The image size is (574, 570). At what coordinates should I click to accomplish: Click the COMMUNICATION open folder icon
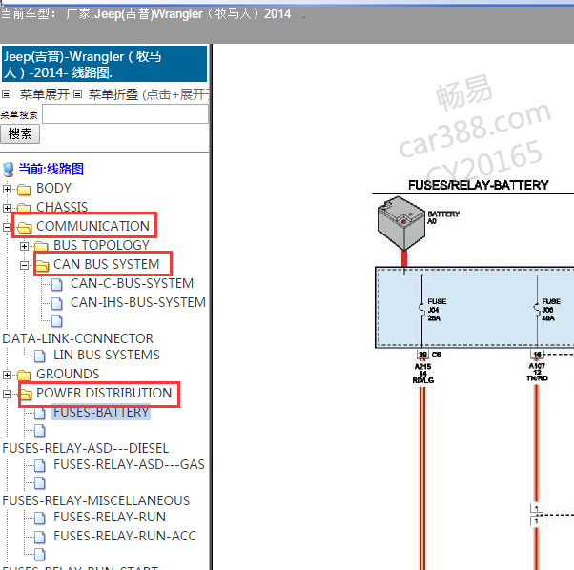24,228
